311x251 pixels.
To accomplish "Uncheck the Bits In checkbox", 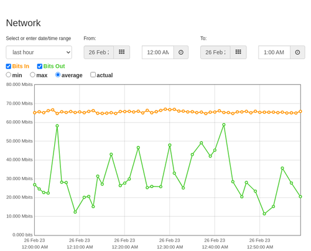I will pos(9,66).
